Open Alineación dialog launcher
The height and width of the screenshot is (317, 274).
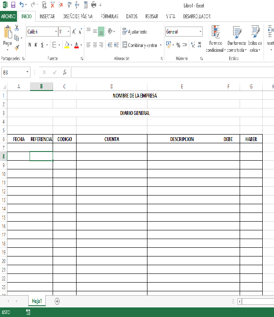pos(162,59)
